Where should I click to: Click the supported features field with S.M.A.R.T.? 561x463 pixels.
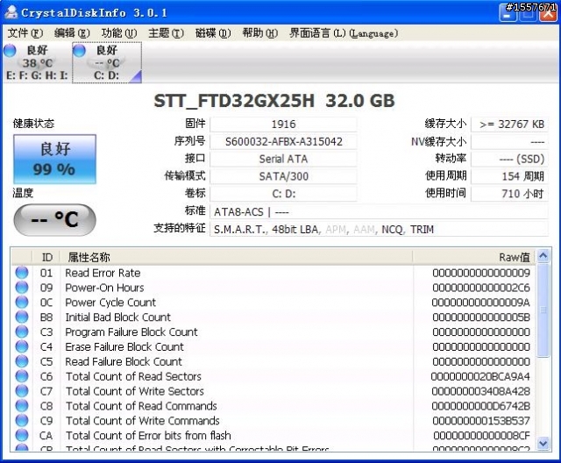point(379,230)
